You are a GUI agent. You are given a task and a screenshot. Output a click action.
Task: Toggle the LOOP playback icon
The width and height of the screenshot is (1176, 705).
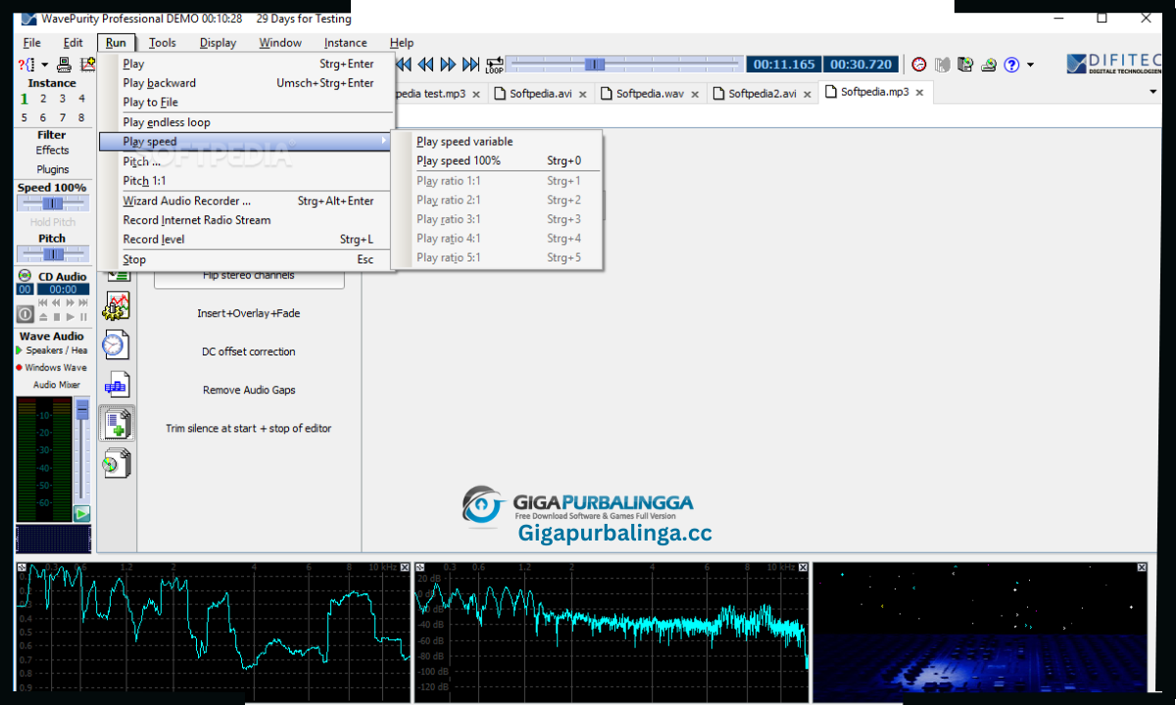pos(494,65)
